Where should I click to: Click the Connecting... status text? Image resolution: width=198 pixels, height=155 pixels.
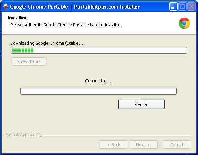point(98,81)
